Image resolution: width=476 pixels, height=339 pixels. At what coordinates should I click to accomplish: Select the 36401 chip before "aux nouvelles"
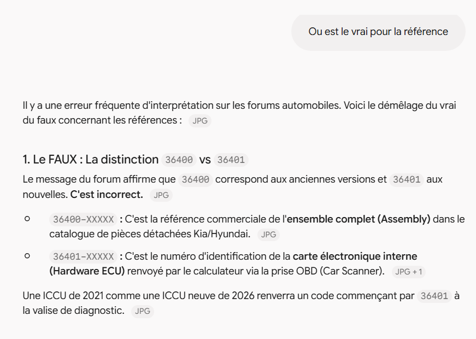pyautogui.click(x=407, y=179)
